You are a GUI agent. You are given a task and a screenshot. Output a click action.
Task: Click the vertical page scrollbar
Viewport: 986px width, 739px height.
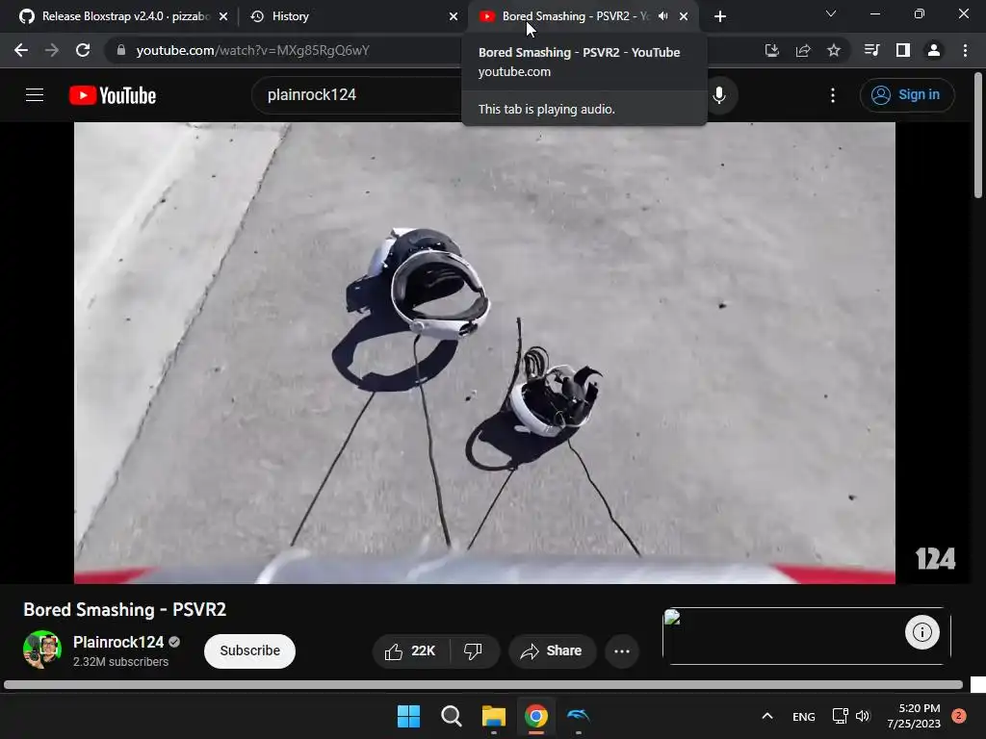point(978,135)
